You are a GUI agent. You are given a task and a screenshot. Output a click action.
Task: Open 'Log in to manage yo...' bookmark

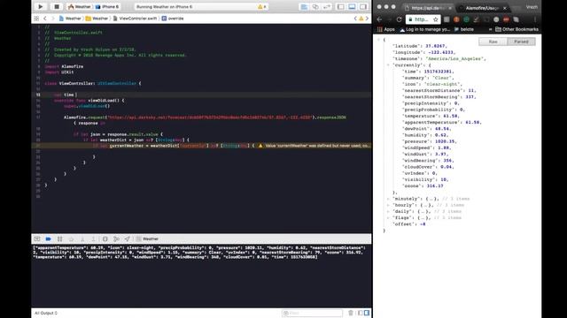click(x=424, y=29)
